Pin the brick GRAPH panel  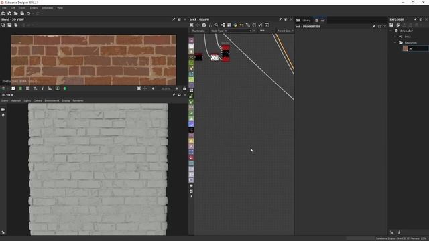[x=280, y=19]
